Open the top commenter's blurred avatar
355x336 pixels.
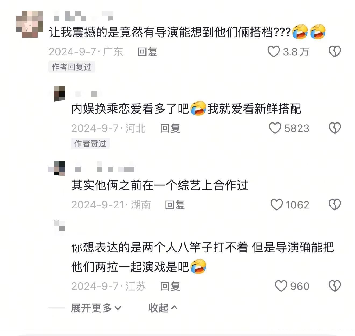(30, 24)
